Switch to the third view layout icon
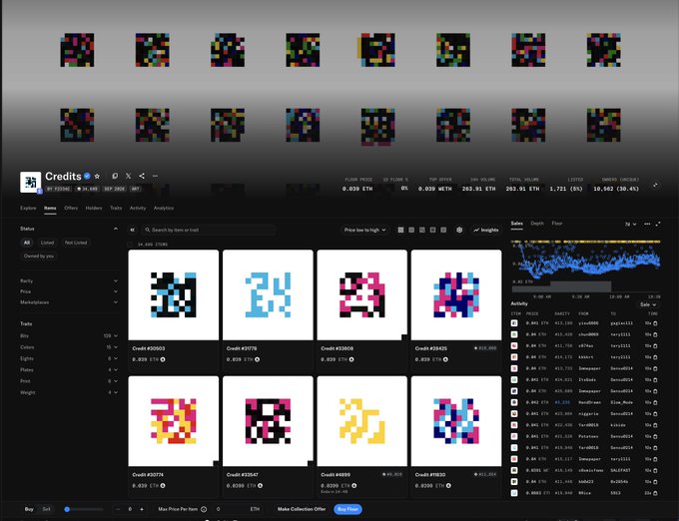 422,230
